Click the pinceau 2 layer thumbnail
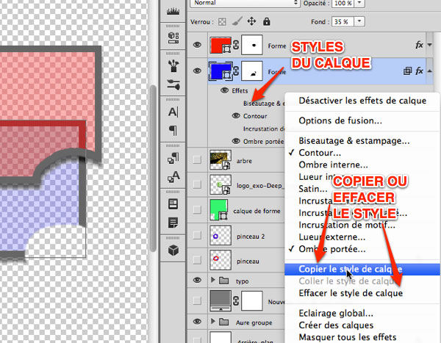Screen dimensions: 441x343 220,235
